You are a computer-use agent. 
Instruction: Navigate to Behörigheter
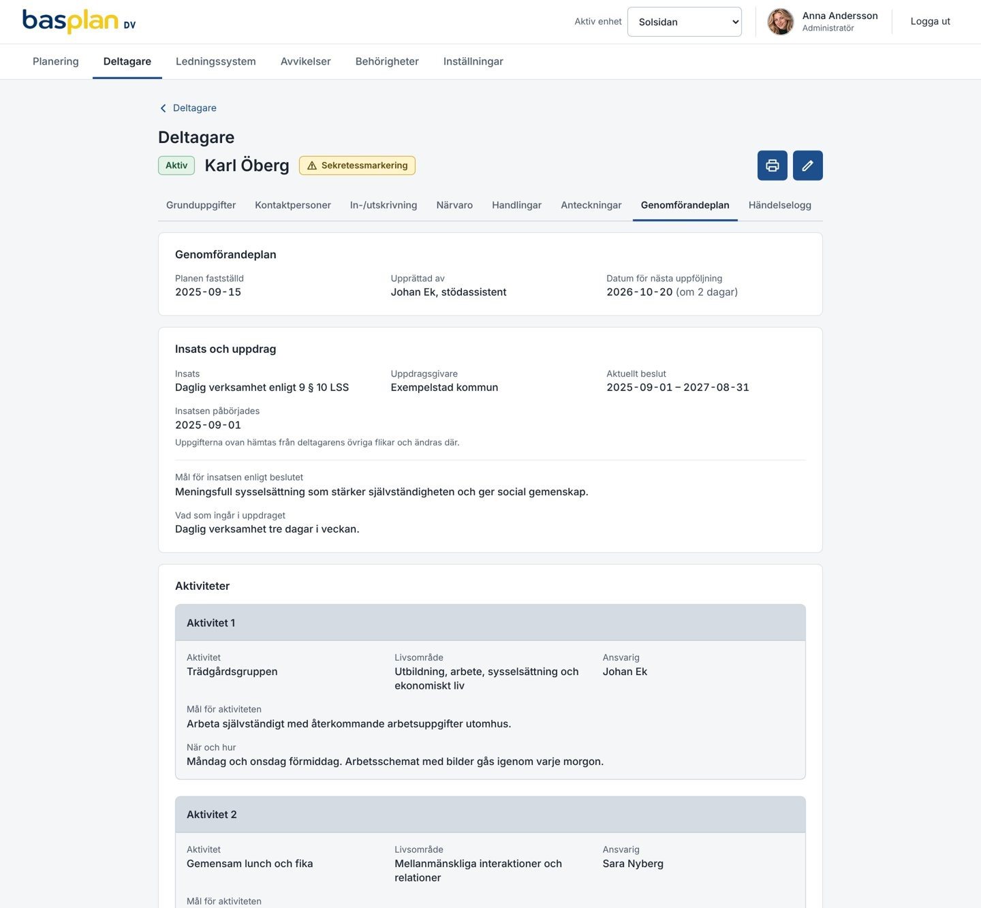click(387, 61)
